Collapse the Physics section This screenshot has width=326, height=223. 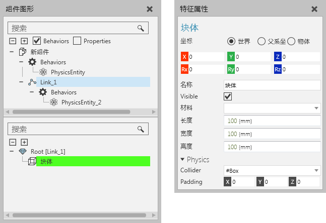tap(183, 160)
